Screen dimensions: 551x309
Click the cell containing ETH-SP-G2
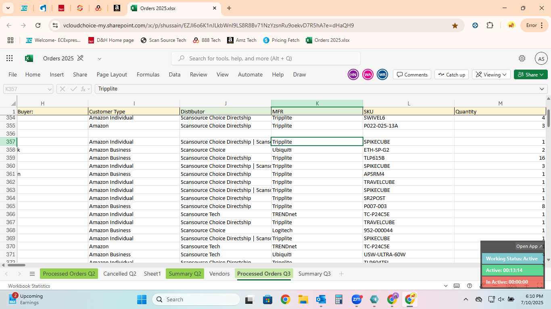(409, 150)
